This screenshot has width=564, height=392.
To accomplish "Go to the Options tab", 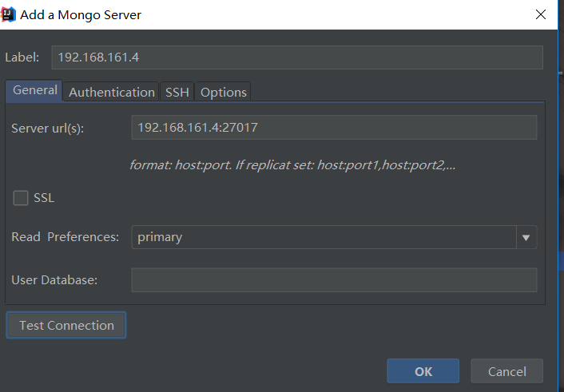I will [x=224, y=92].
